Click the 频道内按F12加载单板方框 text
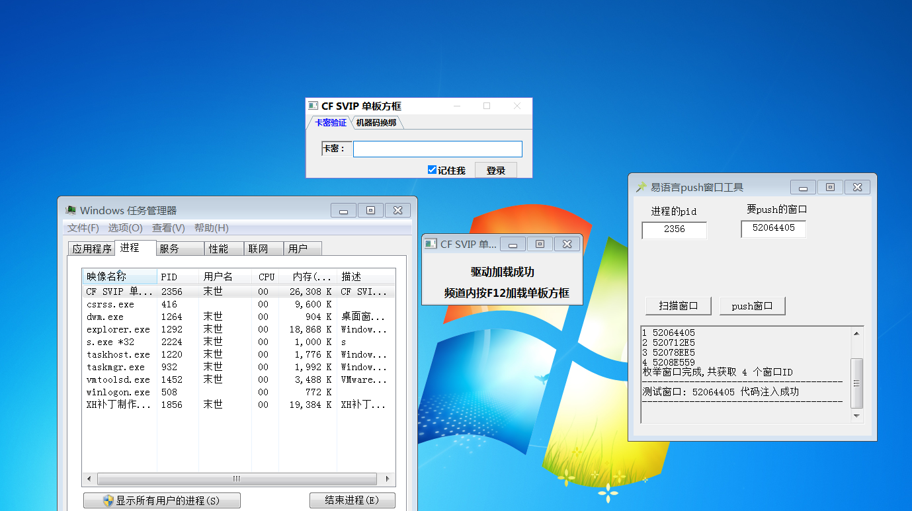 coord(507,294)
